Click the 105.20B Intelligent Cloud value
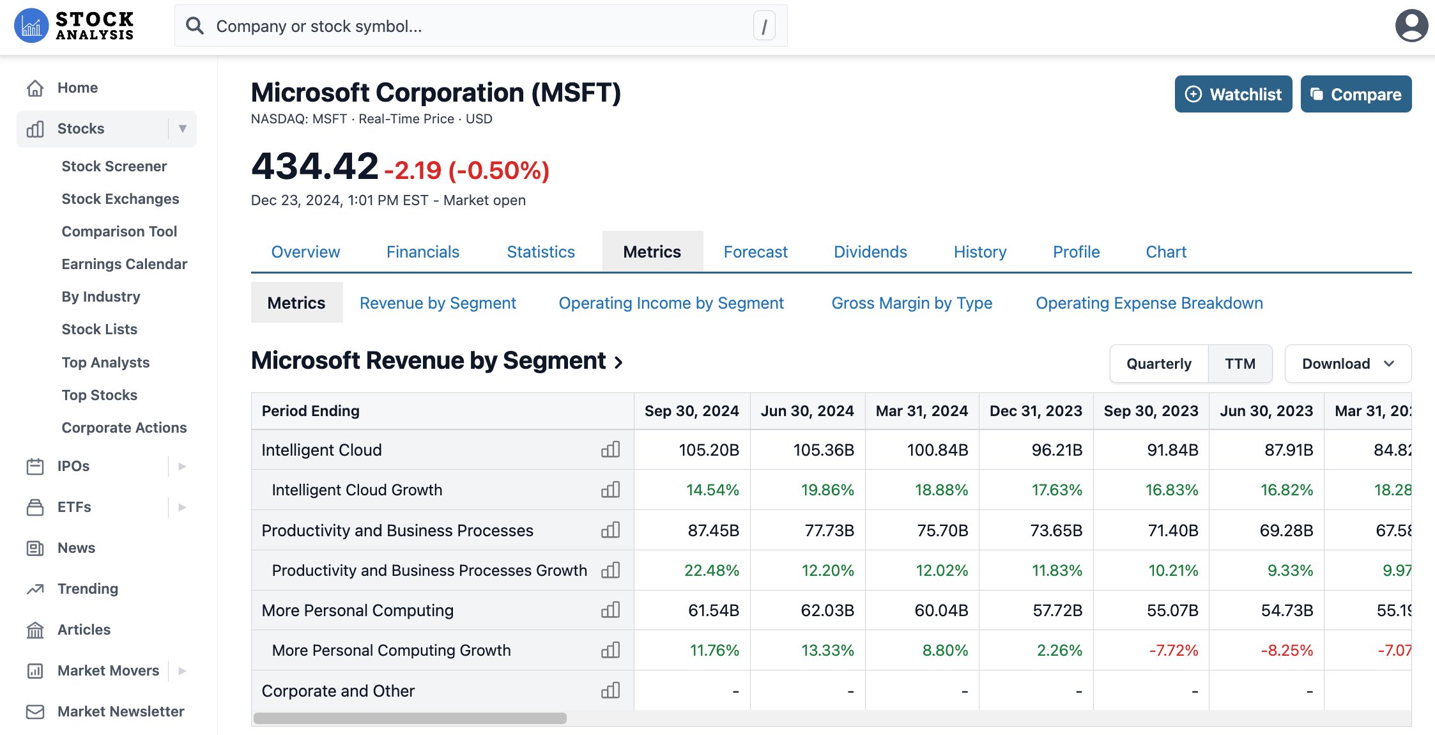Screen dimensions: 1435x735 pyautogui.click(x=709, y=450)
